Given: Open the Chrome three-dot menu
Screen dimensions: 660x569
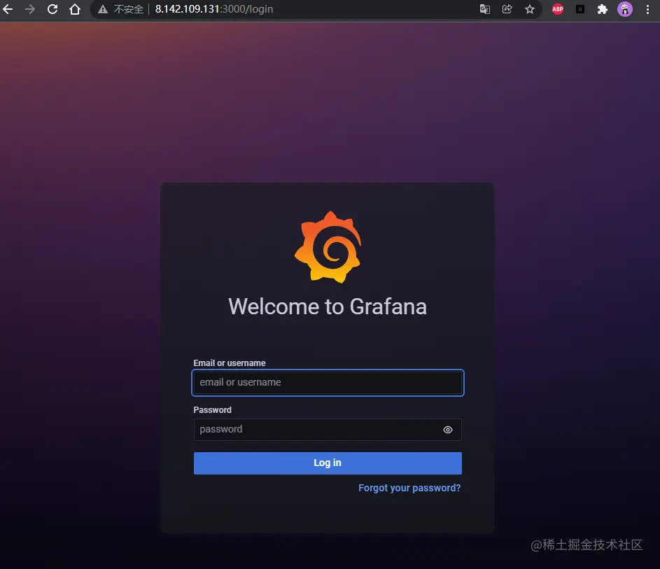Looking at the screenshot, I should pyautogui.click(x=647, y=9).
